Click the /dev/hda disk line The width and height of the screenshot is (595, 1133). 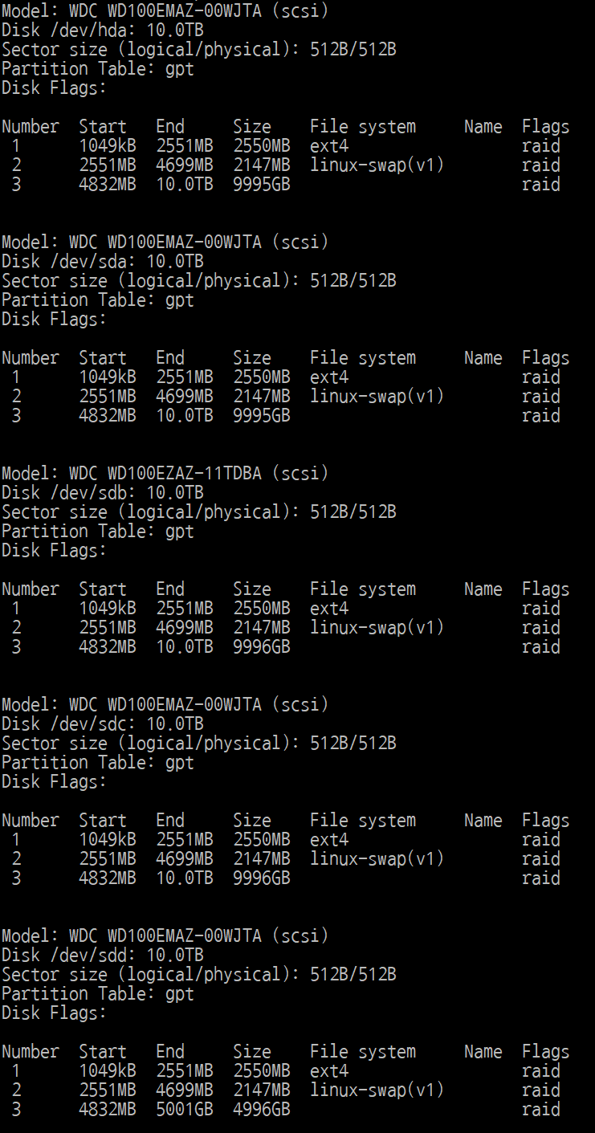pyautogui.click(x=102, y=31)
